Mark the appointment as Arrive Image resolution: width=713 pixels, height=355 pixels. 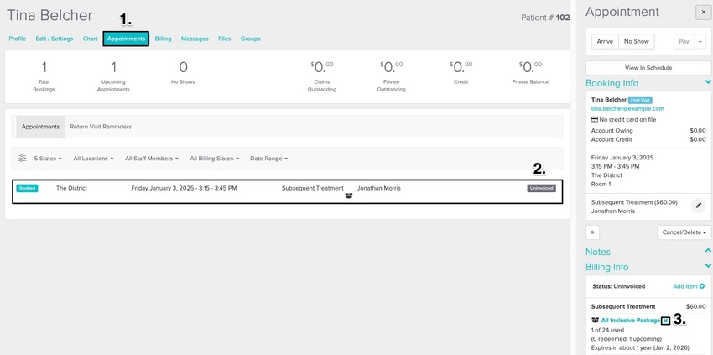[605, 41]
